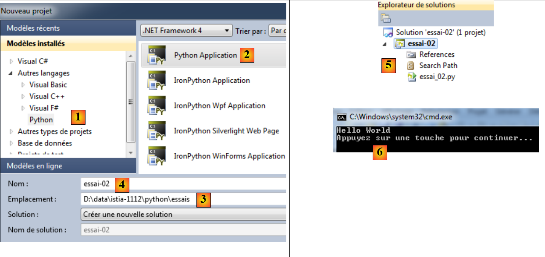This screenshot has width=545, height=257.
Task: Open the Modèles en ligne section
Action: point(35,166)
